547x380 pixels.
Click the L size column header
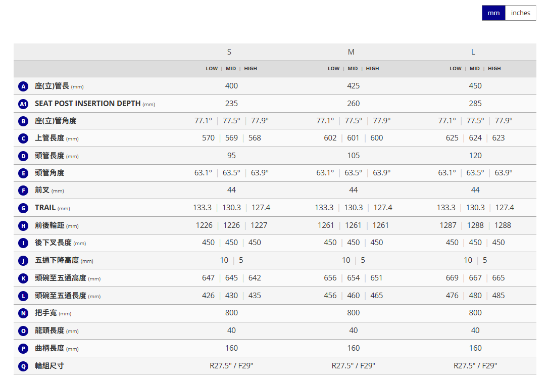[473, 52]
